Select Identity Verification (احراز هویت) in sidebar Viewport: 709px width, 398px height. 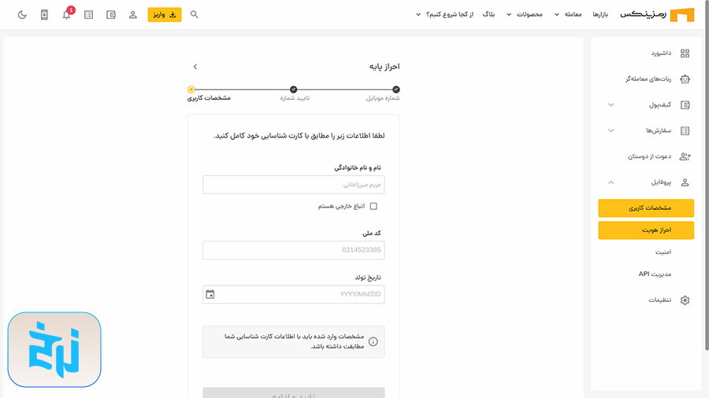tap(646, 230)
